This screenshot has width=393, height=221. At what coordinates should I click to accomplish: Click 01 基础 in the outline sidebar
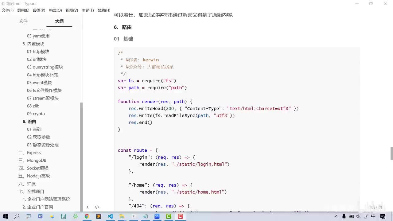[x=34, y=129]
